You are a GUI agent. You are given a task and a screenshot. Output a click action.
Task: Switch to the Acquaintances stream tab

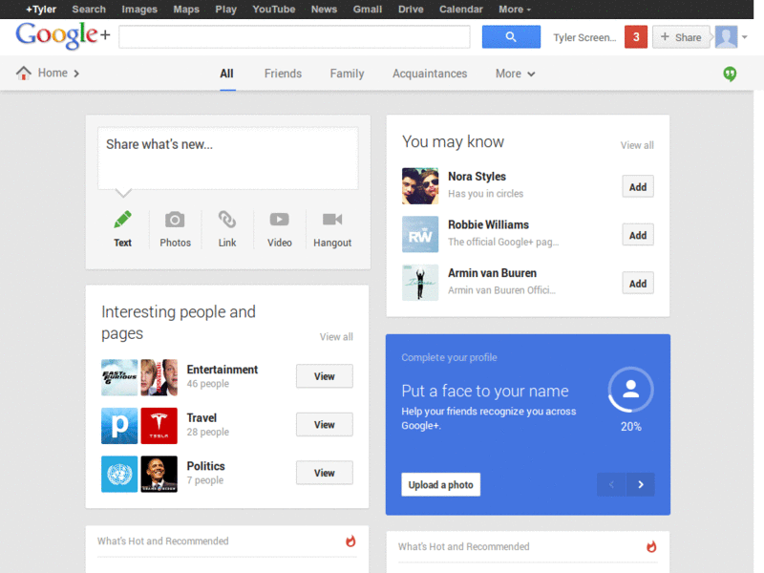(x=430, y=74)
